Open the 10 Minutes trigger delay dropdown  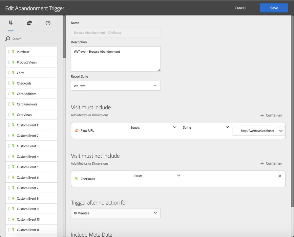pos(116,213)
